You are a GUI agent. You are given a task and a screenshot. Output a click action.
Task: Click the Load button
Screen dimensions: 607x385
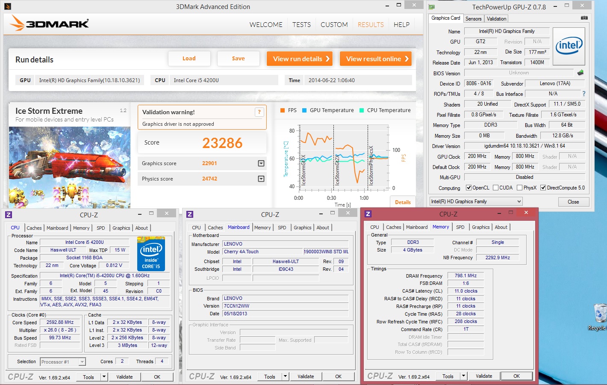point(189,59)
